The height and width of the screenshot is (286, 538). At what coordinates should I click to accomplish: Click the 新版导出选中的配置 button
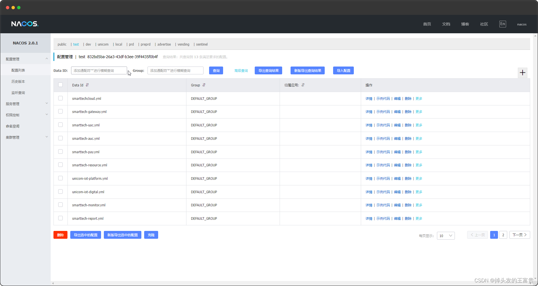(123, 235)
